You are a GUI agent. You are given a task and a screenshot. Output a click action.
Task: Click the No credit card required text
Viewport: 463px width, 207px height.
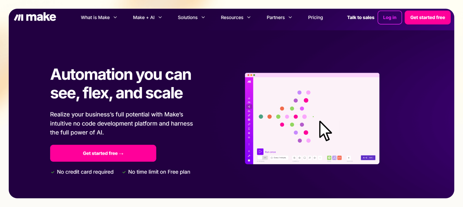[85, 172]
